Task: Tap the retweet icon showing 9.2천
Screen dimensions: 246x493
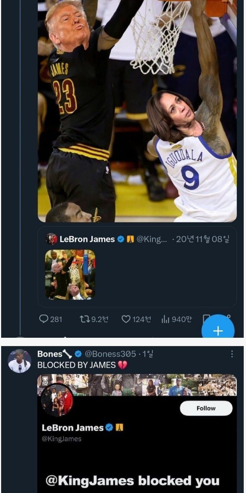Action: [83, 319]
